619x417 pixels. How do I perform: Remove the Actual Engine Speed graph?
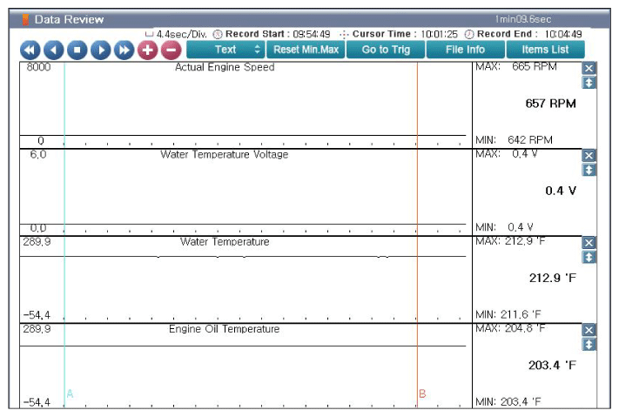point(589,69)
